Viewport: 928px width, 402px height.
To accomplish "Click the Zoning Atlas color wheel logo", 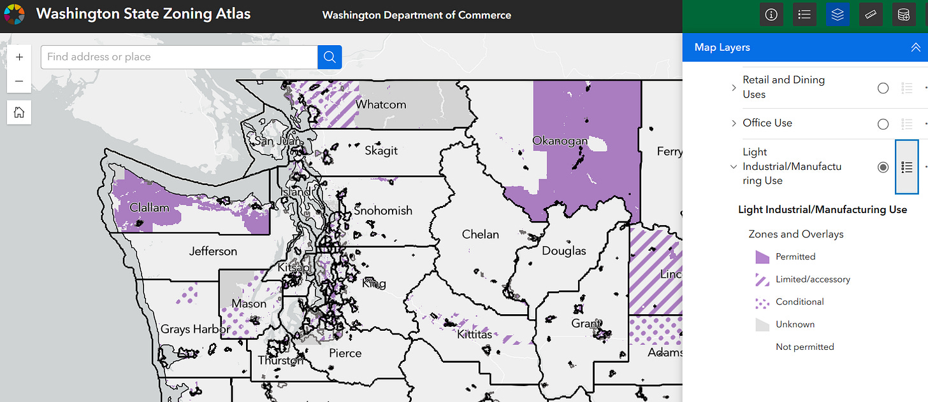I will pyautogui.click(x=14, y=14).
